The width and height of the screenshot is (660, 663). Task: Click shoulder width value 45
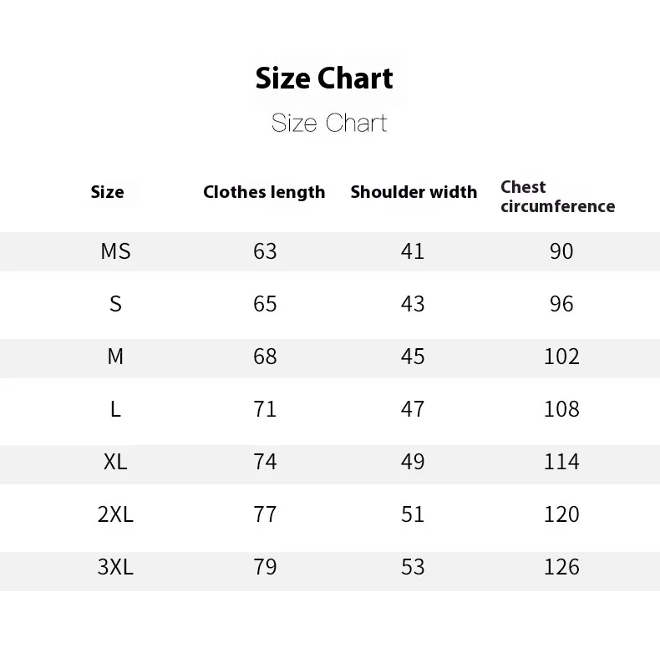coord(413,357)
